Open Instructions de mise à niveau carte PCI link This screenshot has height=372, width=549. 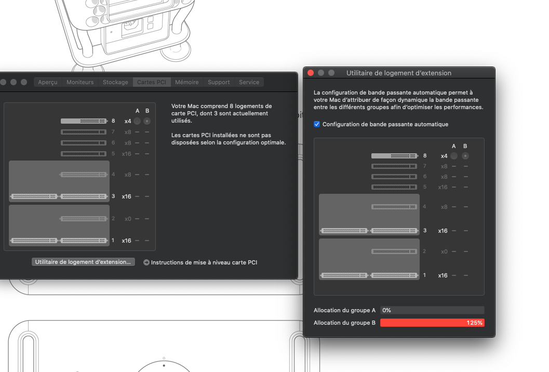click(204, 262)
